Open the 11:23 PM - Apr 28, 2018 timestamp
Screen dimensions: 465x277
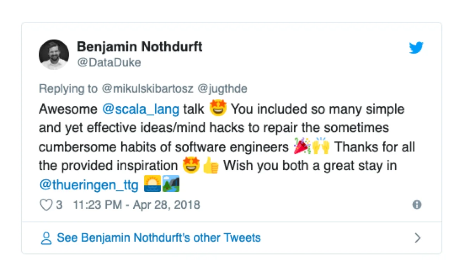pyautogui.click(x=136, y=205)
